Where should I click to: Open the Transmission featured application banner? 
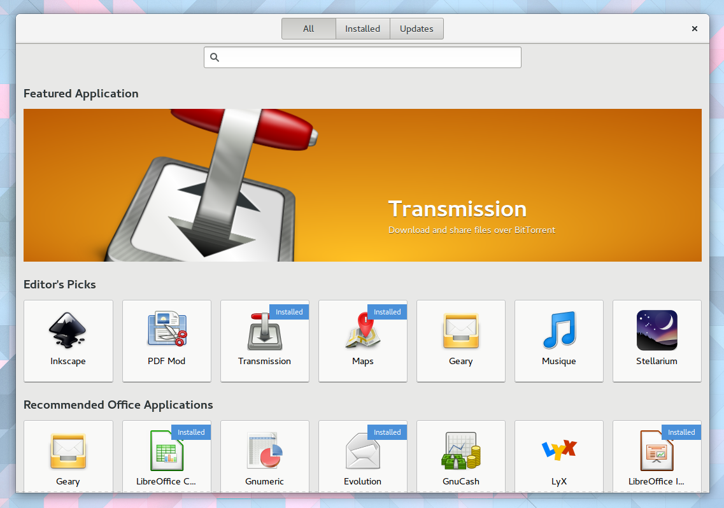click(362, 185)
